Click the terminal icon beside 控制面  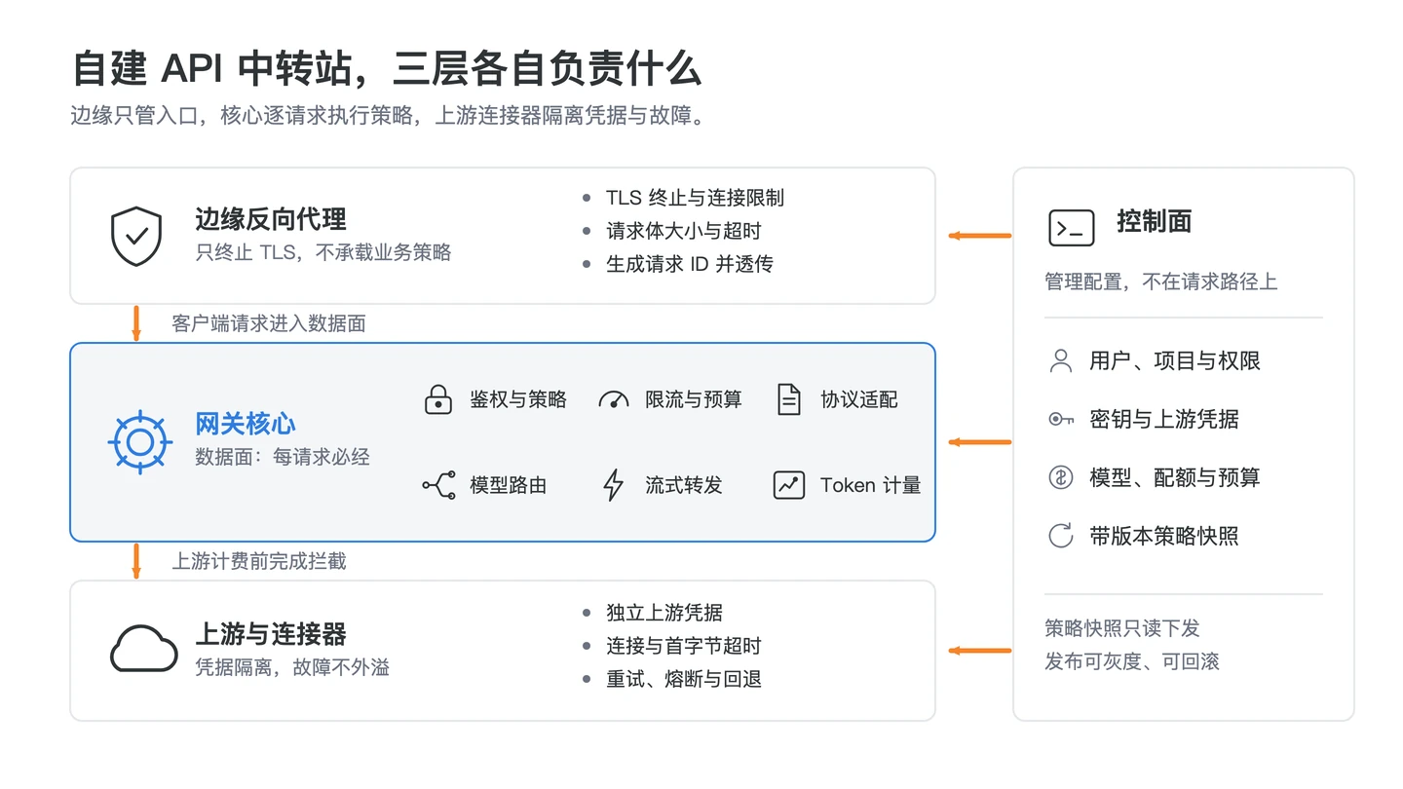[x=1072, y=228]
